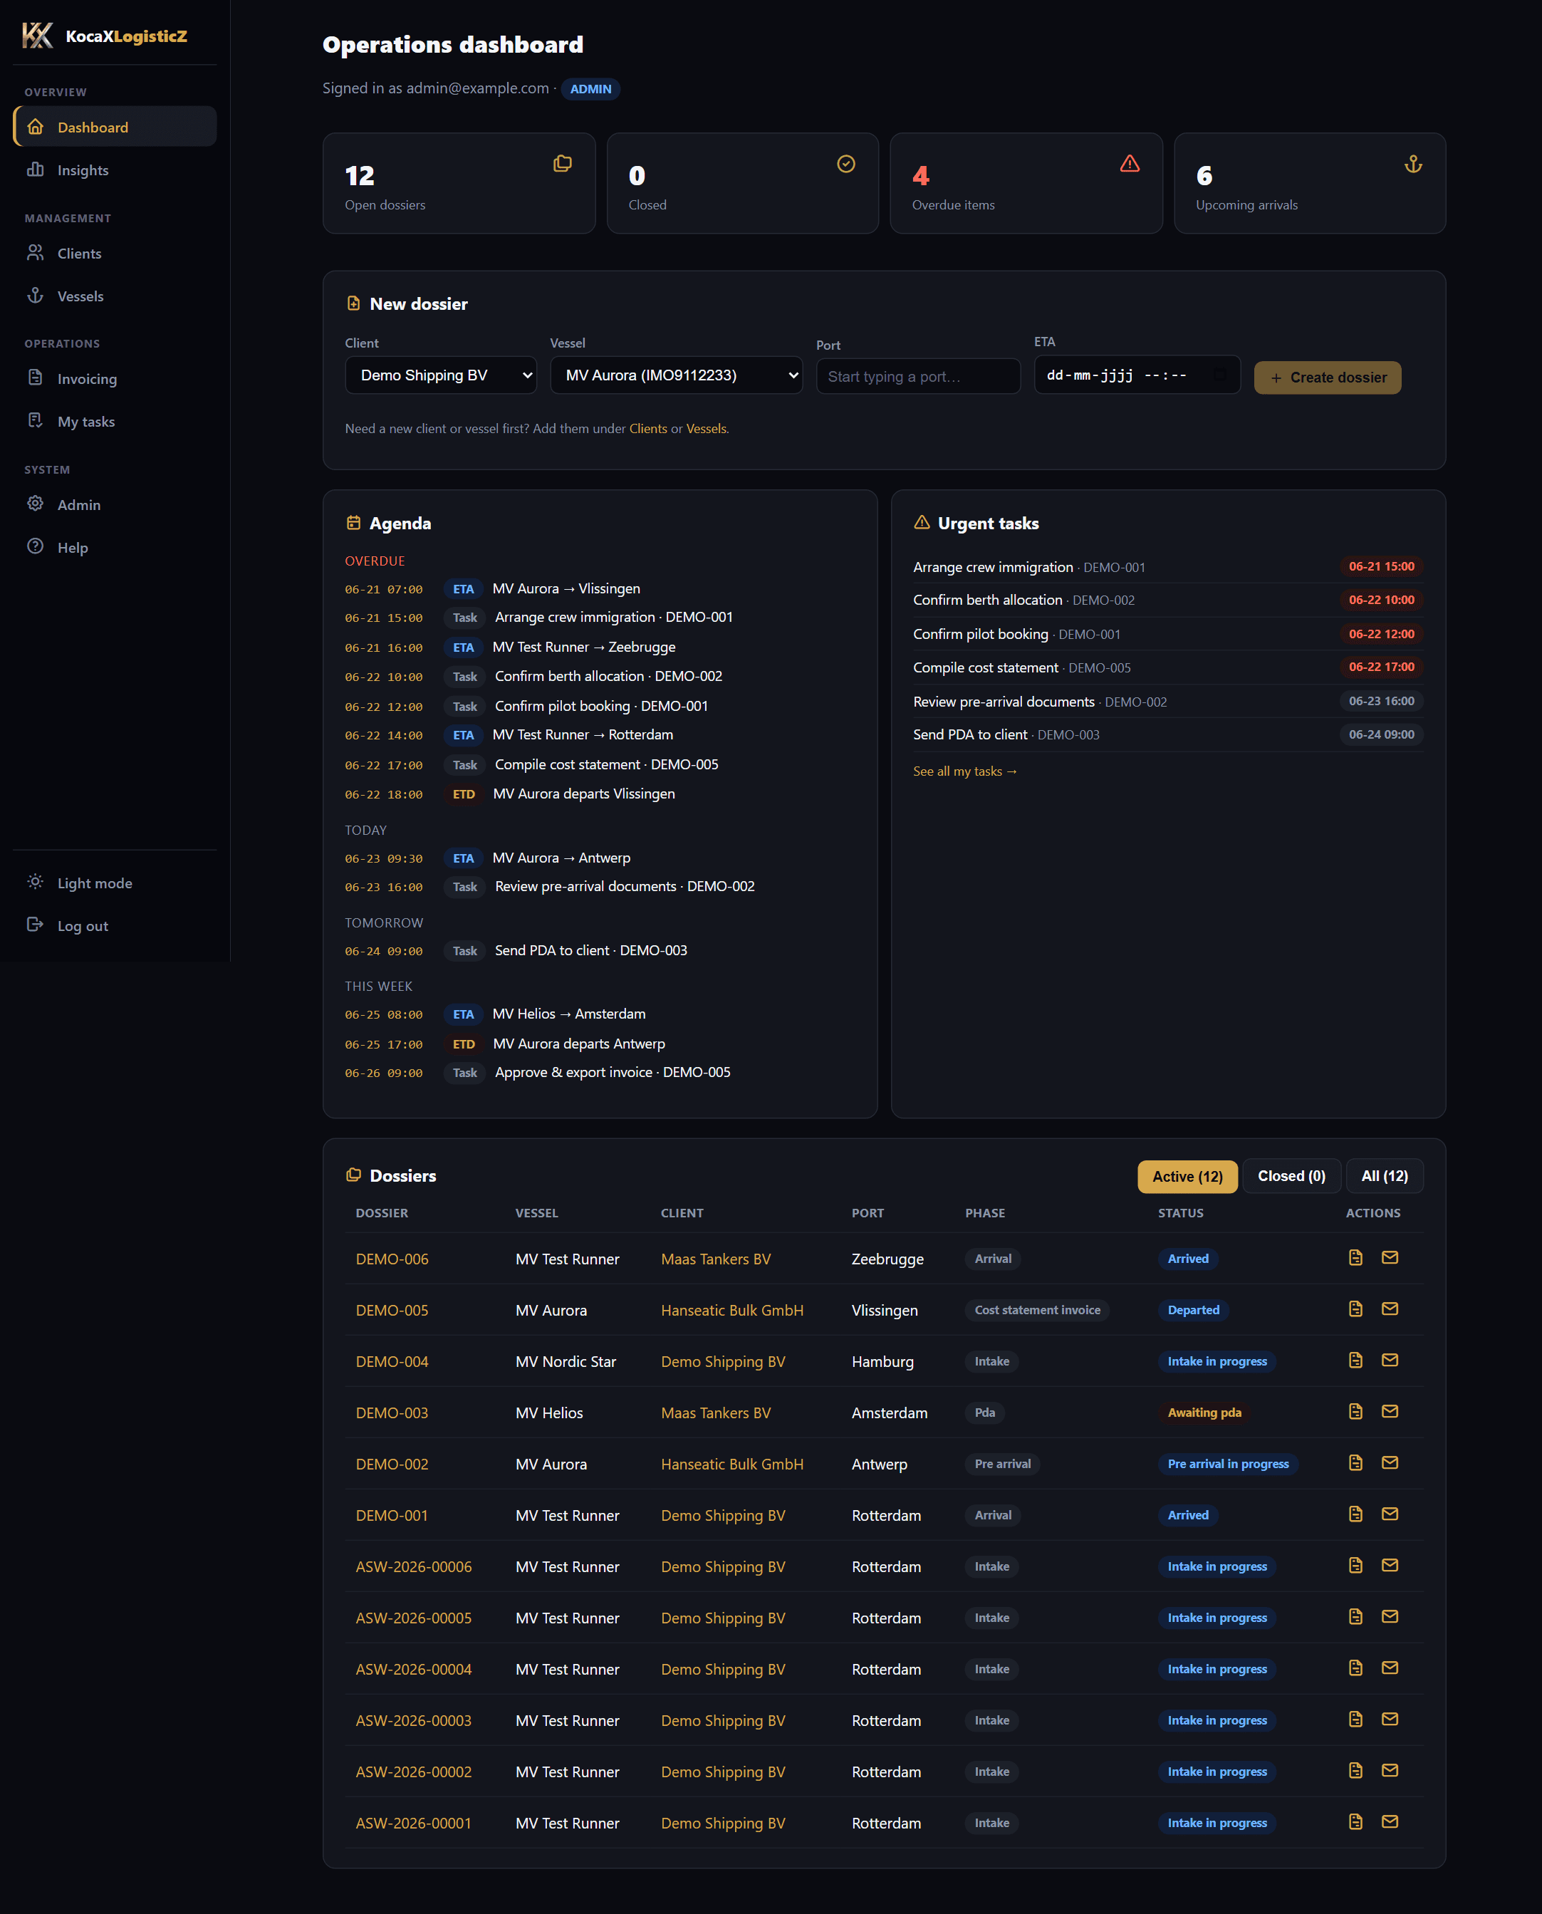Open document icon for ASW-2026-00003 row

coord(1355,1720)
